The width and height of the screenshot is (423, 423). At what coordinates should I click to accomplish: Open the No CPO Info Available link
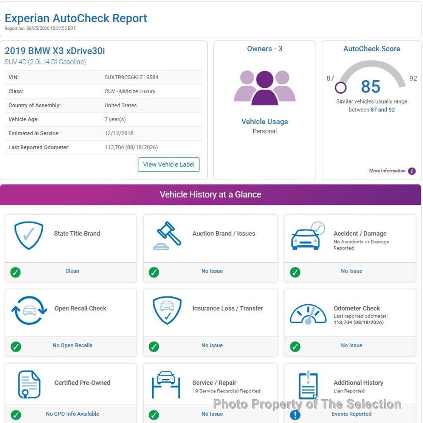point(72,414)
